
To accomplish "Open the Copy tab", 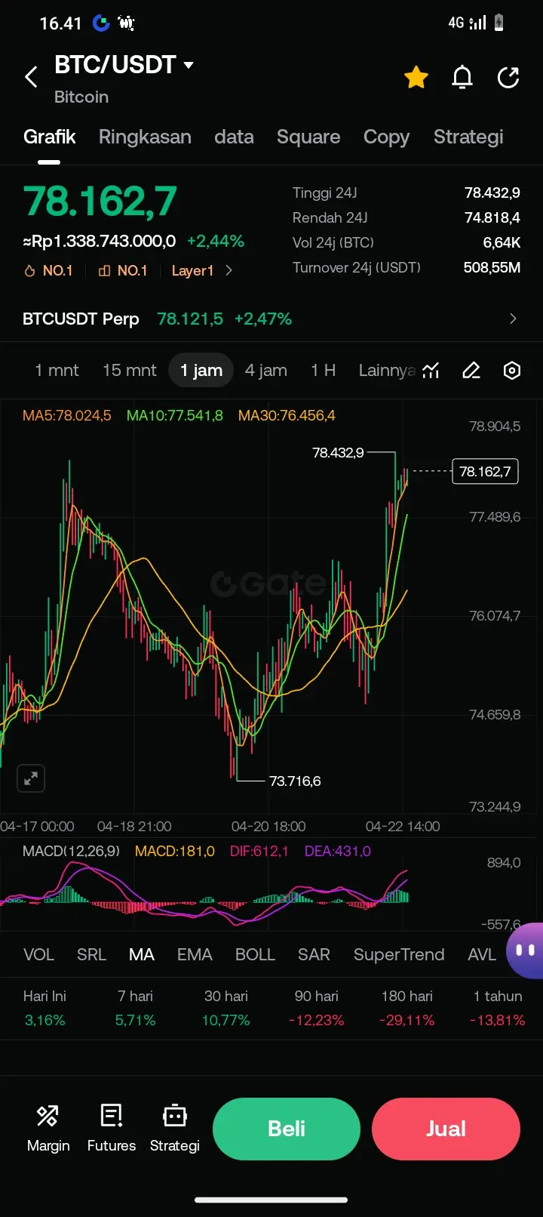I will coord(386,137).
